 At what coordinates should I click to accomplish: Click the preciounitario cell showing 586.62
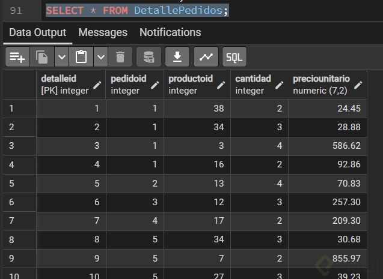click(x=328, y=146)
